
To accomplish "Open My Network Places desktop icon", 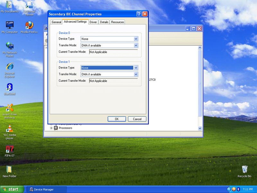I will pyautogui.click(x=10, y=50).
